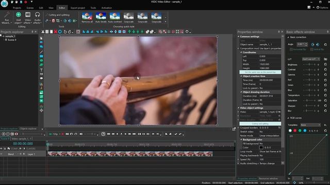Select the add image tool
This screenshot has width=330, height=185.
click(41, 92)
